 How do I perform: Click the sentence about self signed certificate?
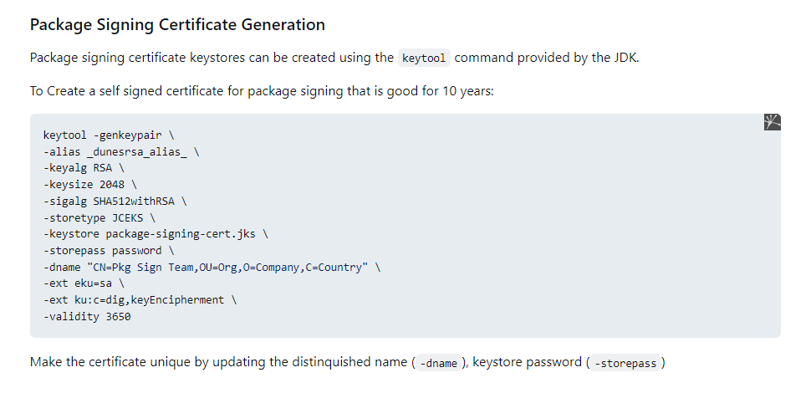[262, 90]
